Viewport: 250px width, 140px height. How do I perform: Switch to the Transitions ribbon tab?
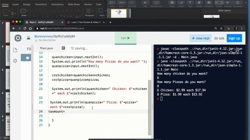[x=41, y=4]
